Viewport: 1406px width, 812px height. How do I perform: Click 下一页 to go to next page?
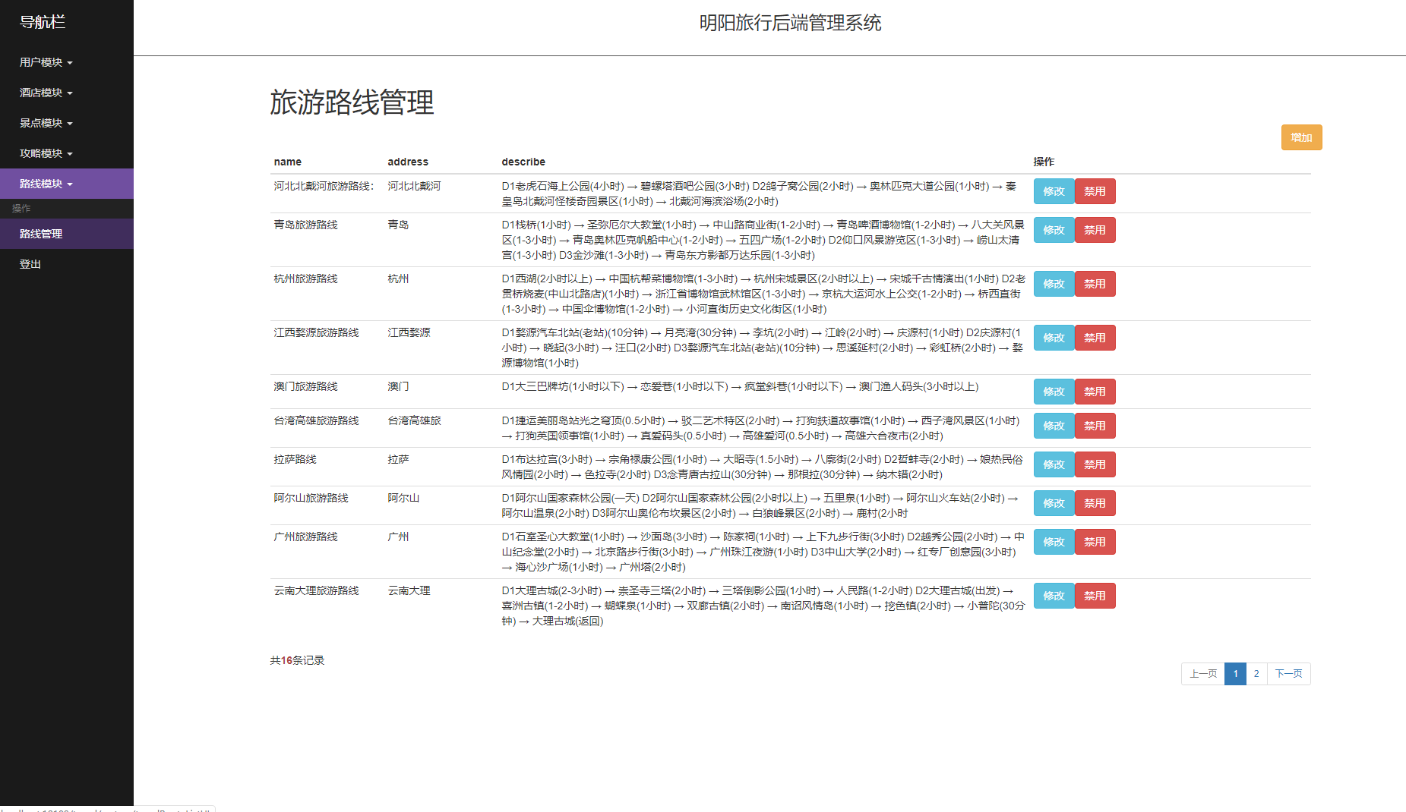(1288, 673)
